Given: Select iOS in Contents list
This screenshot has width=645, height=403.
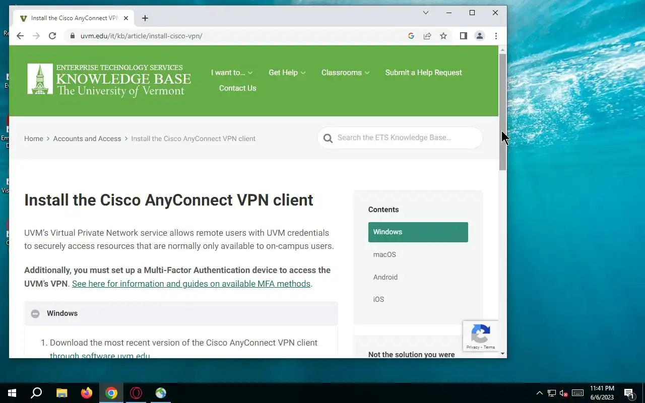Looking at the screenshot, I should click(378, 299).
